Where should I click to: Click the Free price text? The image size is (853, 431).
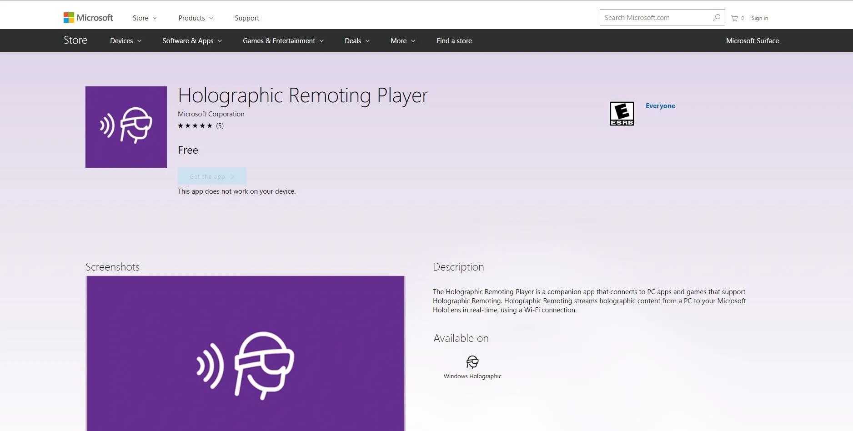tap(188, 150)
